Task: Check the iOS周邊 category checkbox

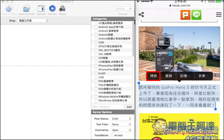Action: 96,58
